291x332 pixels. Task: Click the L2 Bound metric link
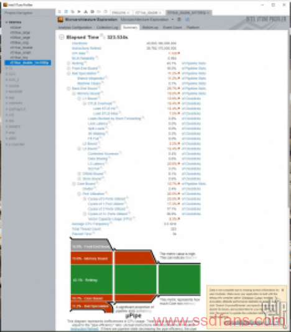(x=90, y=143)
